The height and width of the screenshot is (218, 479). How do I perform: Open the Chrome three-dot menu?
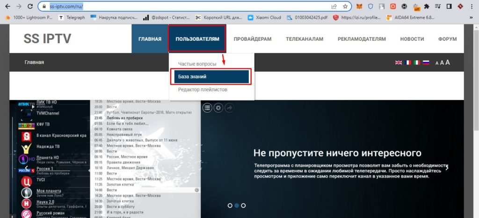coord(472,6)
